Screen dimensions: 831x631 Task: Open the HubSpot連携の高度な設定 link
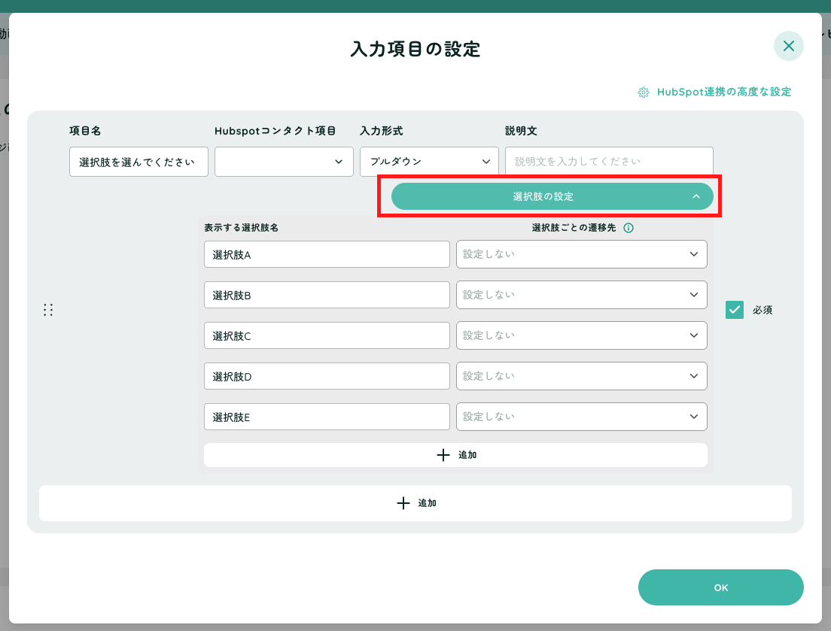[723, 92]
